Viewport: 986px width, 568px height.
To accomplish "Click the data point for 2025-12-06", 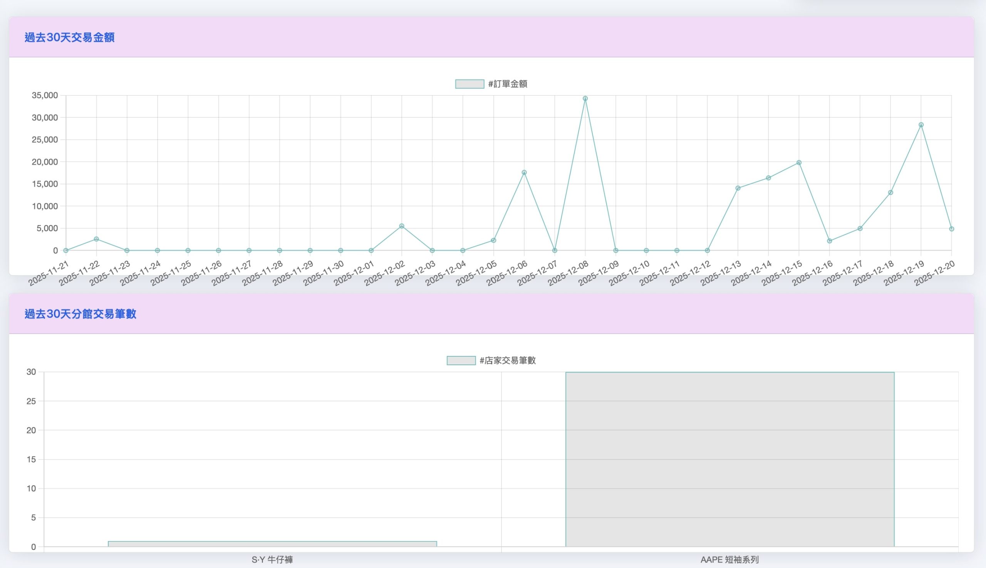I will pos(524,172).
